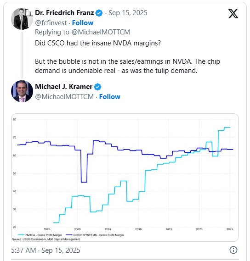
Task: Open the info icon beside the timestamp
Action: [x=233, y=250]
